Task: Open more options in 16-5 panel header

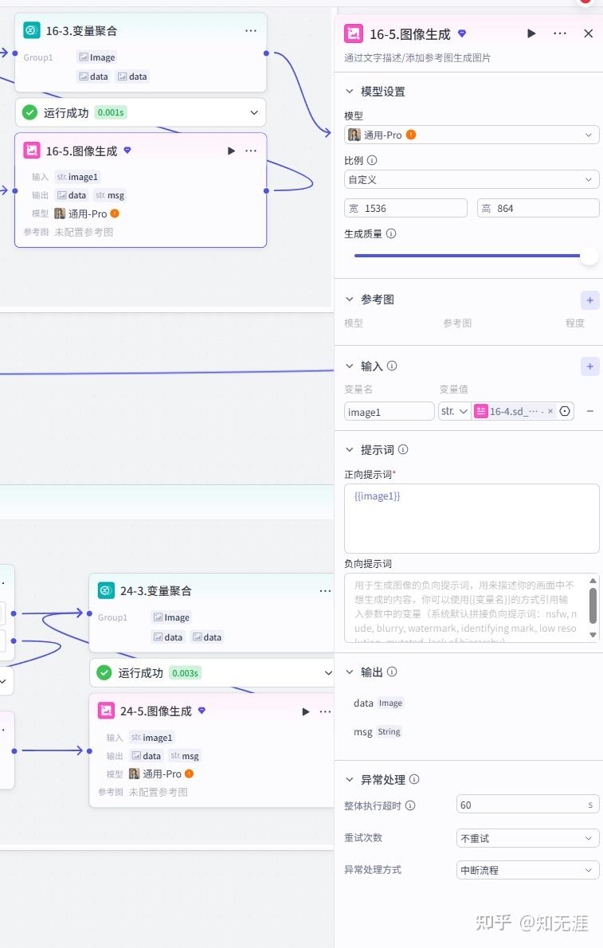Action: pos(560,33)
